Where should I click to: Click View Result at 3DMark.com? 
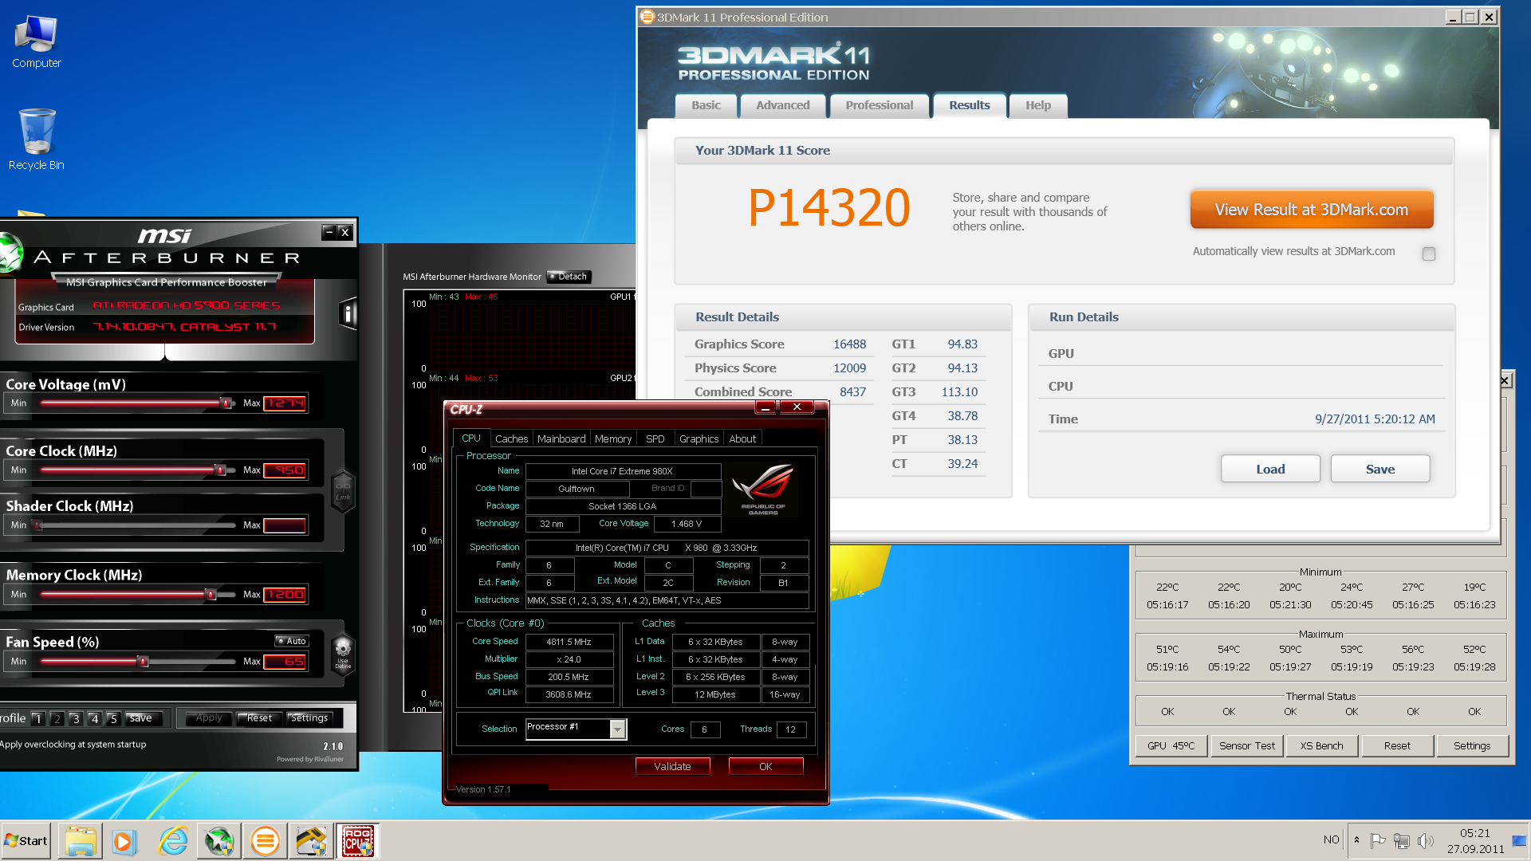point(1312,210)
